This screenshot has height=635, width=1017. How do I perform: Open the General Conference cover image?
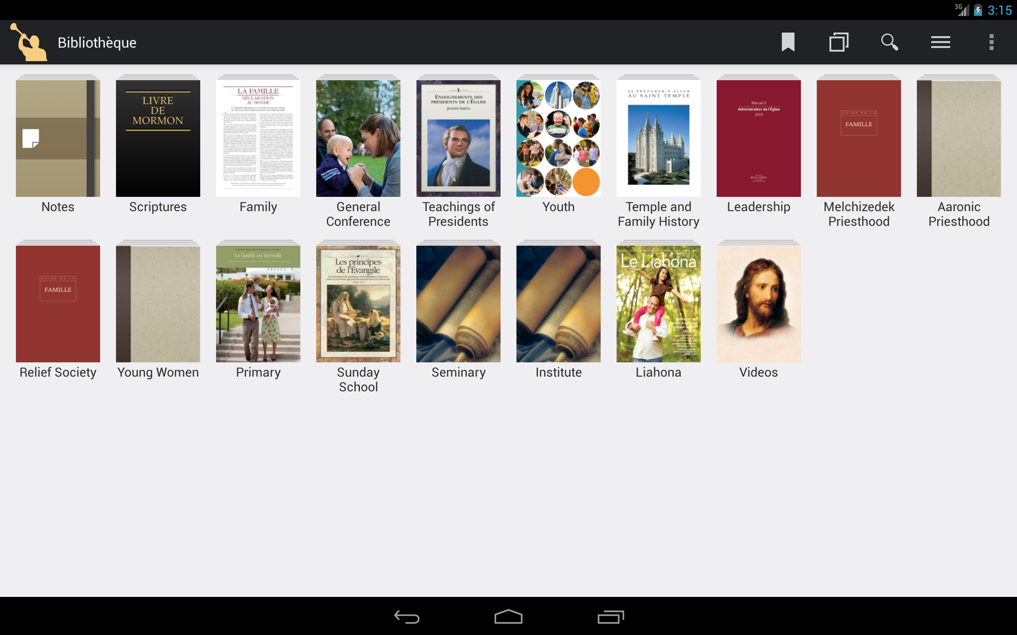358,138
